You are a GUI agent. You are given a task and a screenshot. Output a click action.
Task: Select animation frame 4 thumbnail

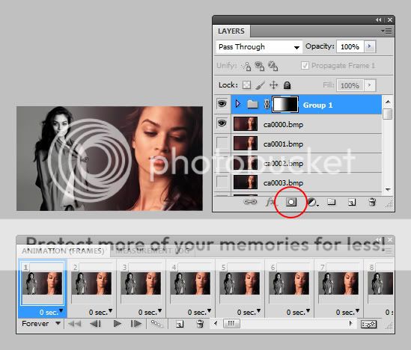tap(190, 283)
